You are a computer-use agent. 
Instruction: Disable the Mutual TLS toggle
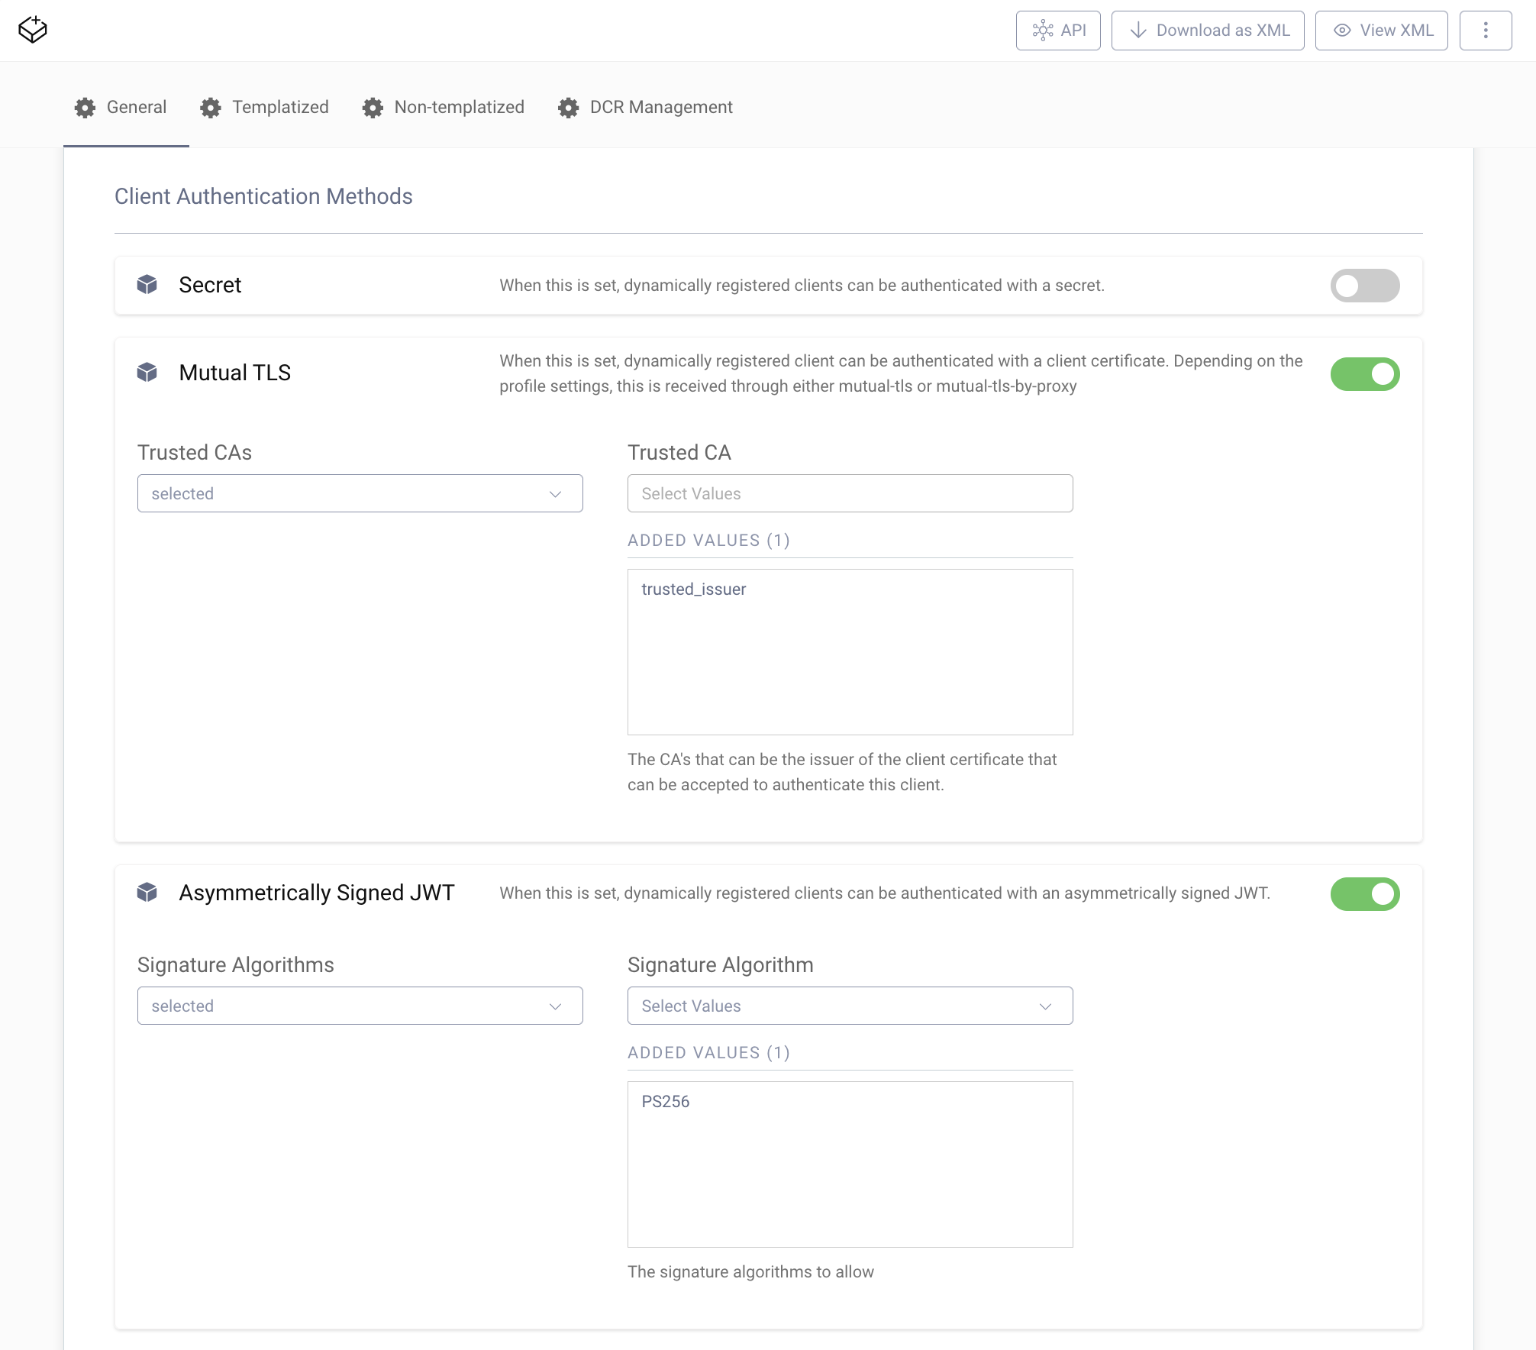(1365, 373)
